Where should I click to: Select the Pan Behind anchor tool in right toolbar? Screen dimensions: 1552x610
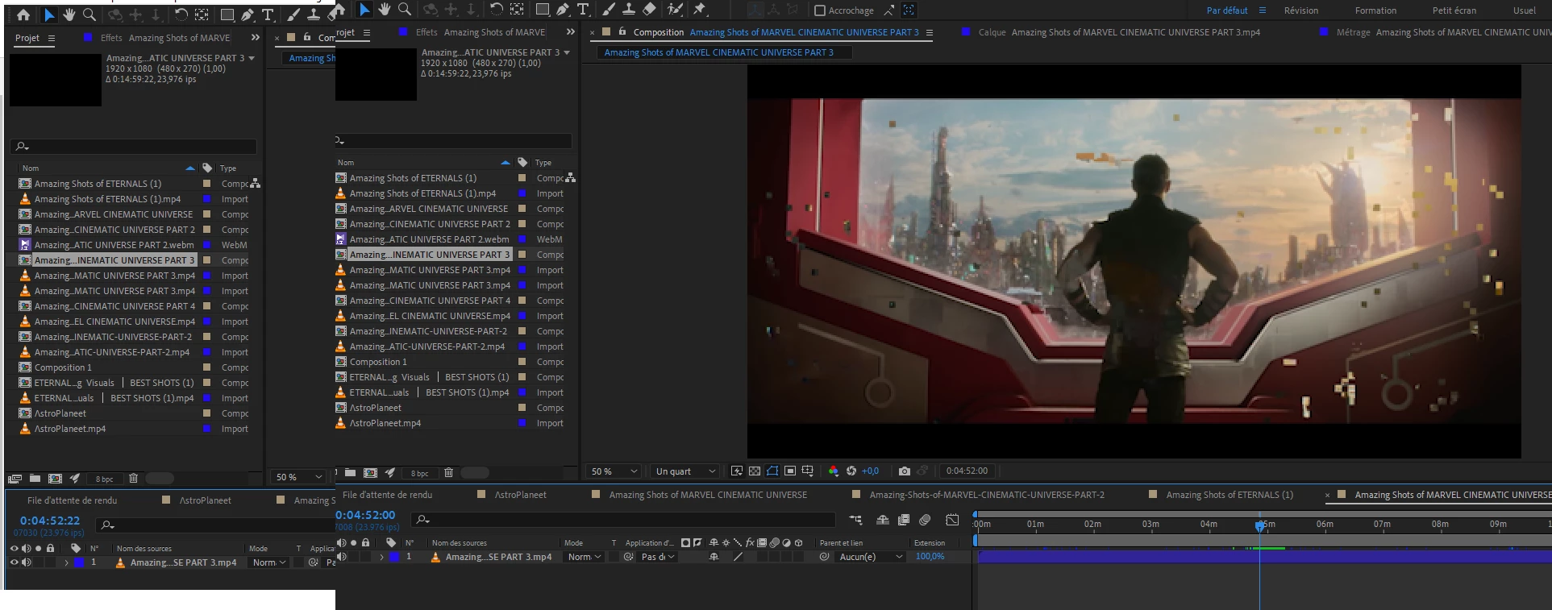[517, 10]
